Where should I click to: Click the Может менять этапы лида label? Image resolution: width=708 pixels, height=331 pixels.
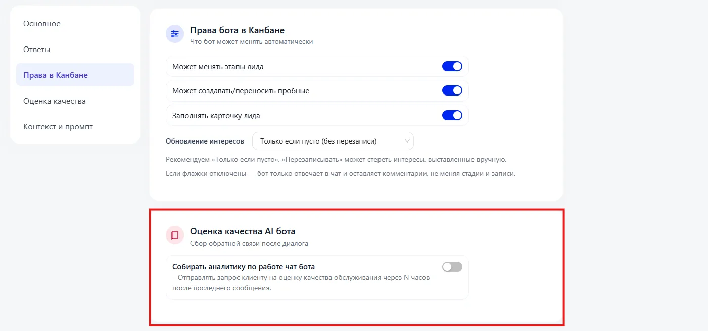(x=218, y=66)
